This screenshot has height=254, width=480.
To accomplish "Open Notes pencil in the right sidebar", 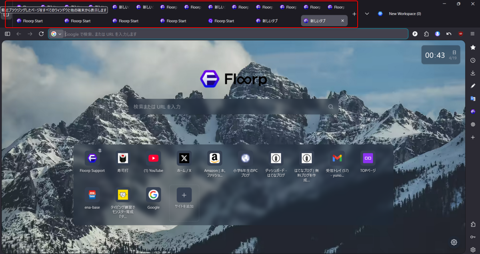I will (473, 86).
